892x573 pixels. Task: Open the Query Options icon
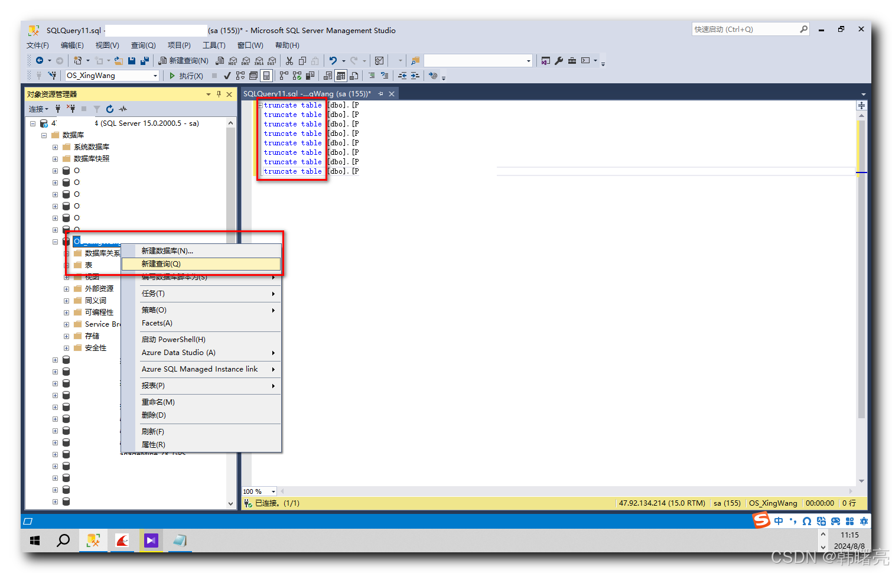(253, 76)
